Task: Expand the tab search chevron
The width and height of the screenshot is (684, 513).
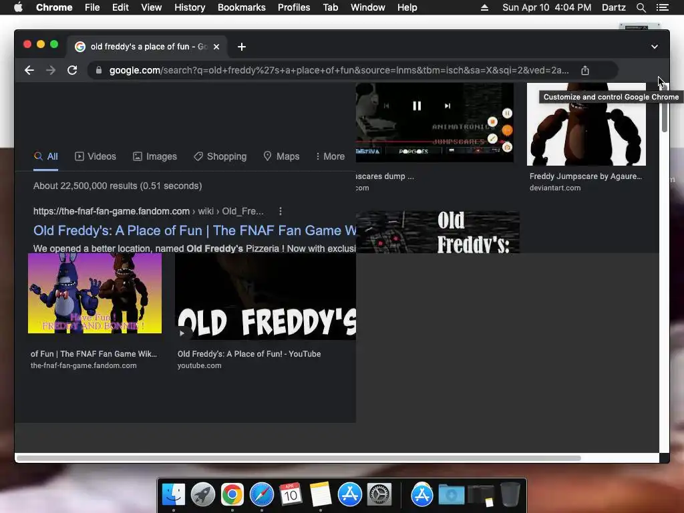Action: pyautogui.click(x=655, y=47)
